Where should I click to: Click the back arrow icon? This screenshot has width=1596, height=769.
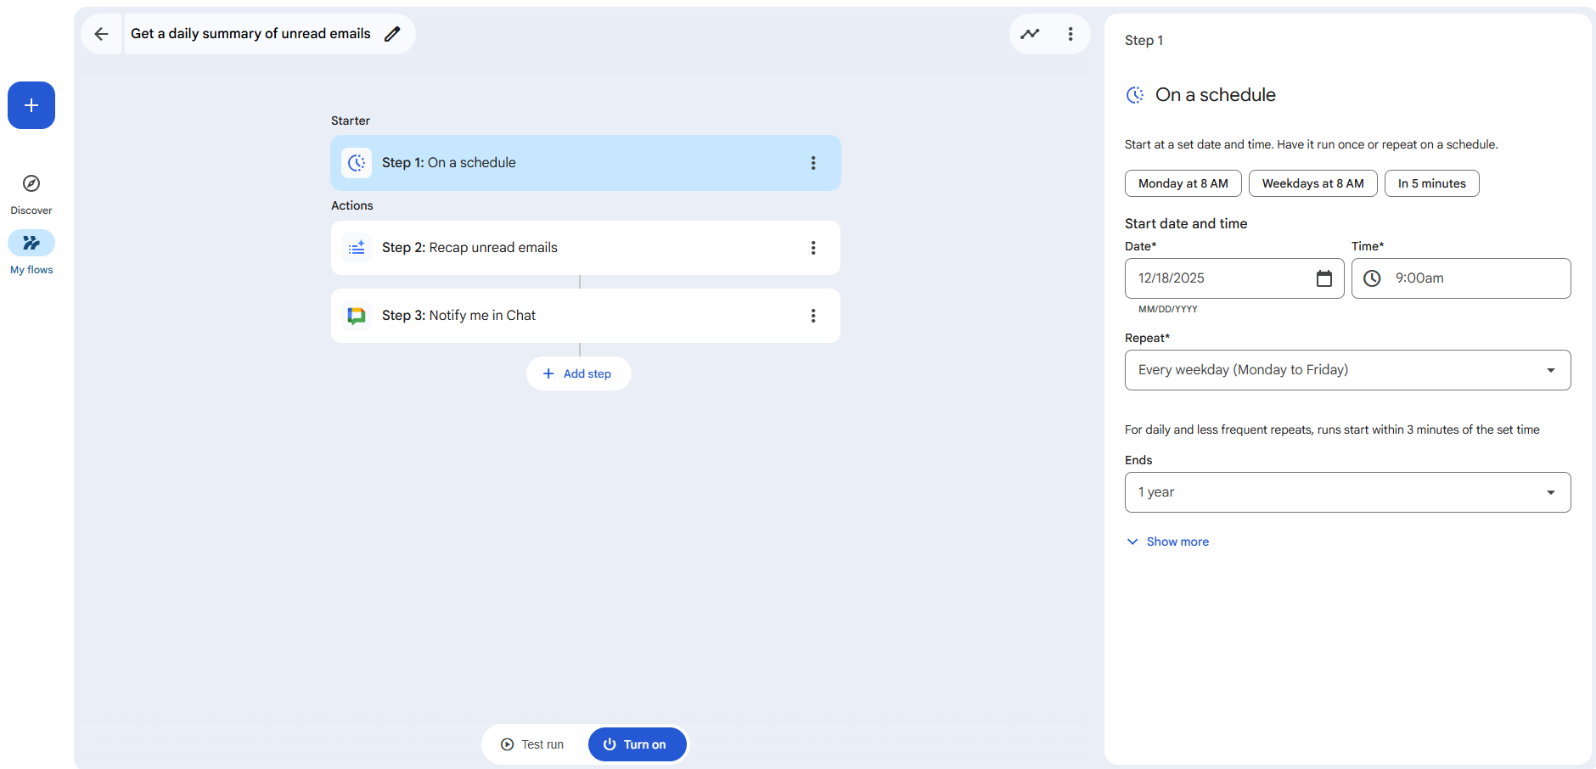point(101,34)
